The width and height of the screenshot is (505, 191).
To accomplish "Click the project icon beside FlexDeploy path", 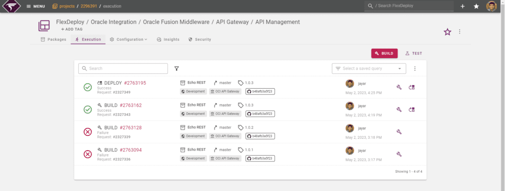I will point(44,26).
